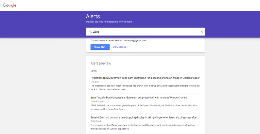Click the search magnifier icon
260x134 pixels.
[x=91, y=32]
